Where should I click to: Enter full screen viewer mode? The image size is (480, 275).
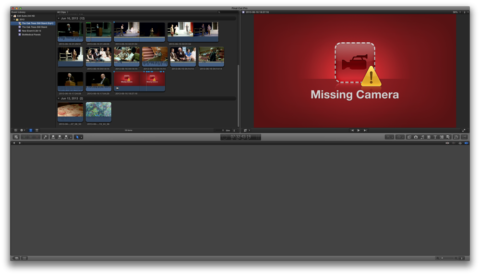point(464,130)
